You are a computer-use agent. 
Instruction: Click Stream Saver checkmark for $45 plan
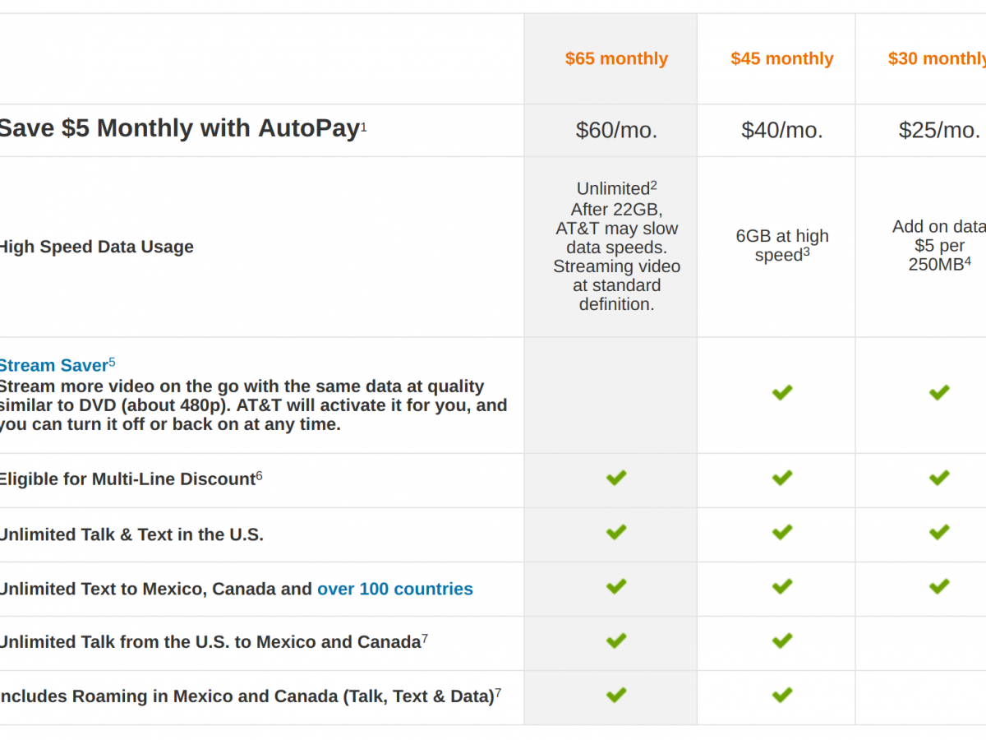781,393
